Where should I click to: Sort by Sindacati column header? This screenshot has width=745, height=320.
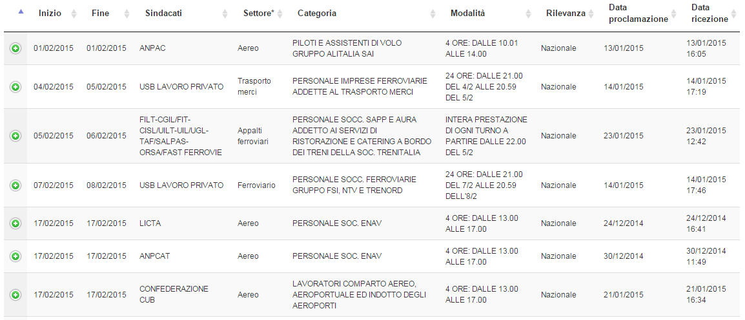tap(163, 14)
